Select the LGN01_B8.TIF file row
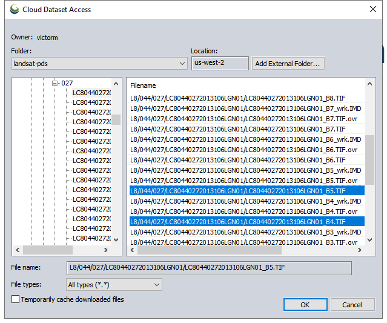 [238, 98]
